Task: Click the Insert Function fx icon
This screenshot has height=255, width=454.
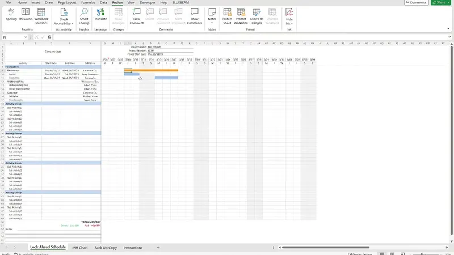Action: pos(49,37)
